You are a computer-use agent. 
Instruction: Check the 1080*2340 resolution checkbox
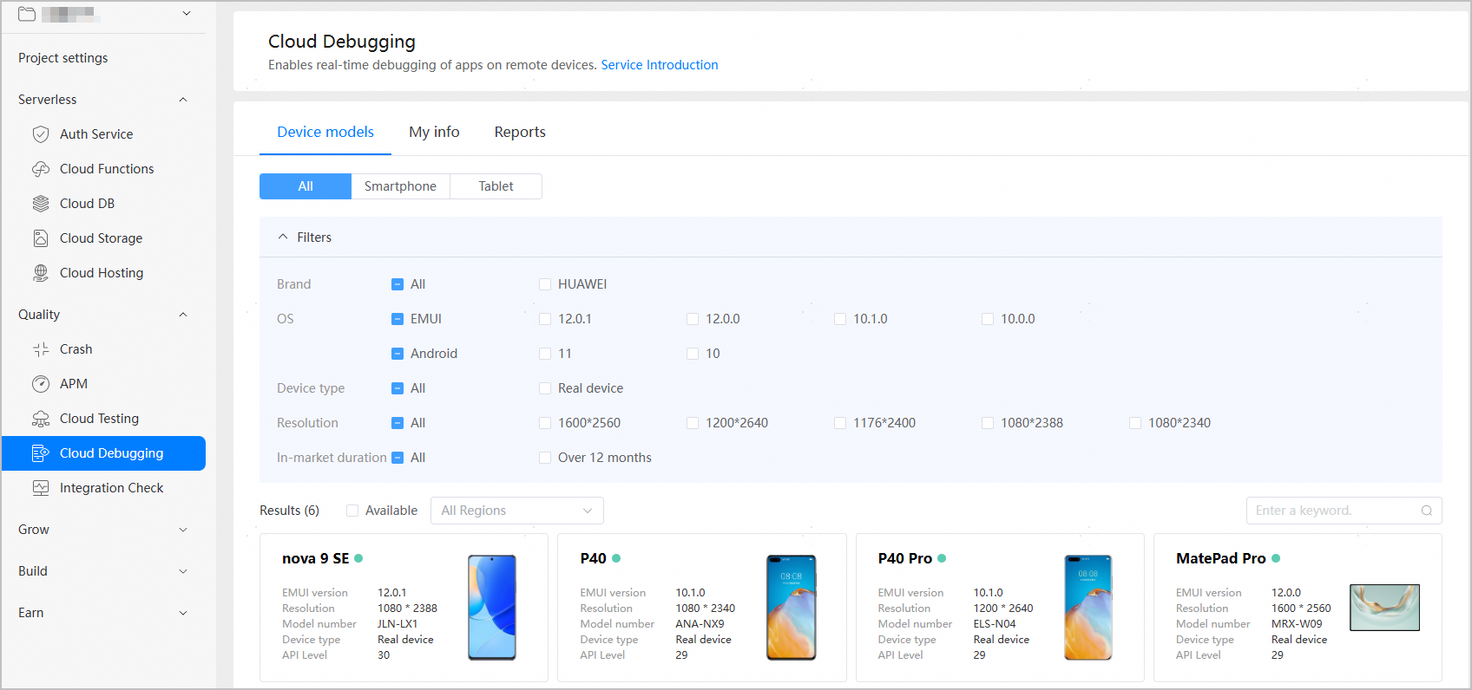[1135, 423]
